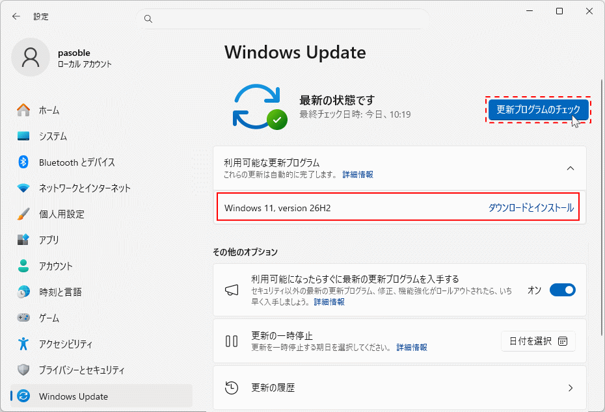Click the megaphone icon for latest updates
This screenshot has width=605, height=412.
[x=232, y=290]
